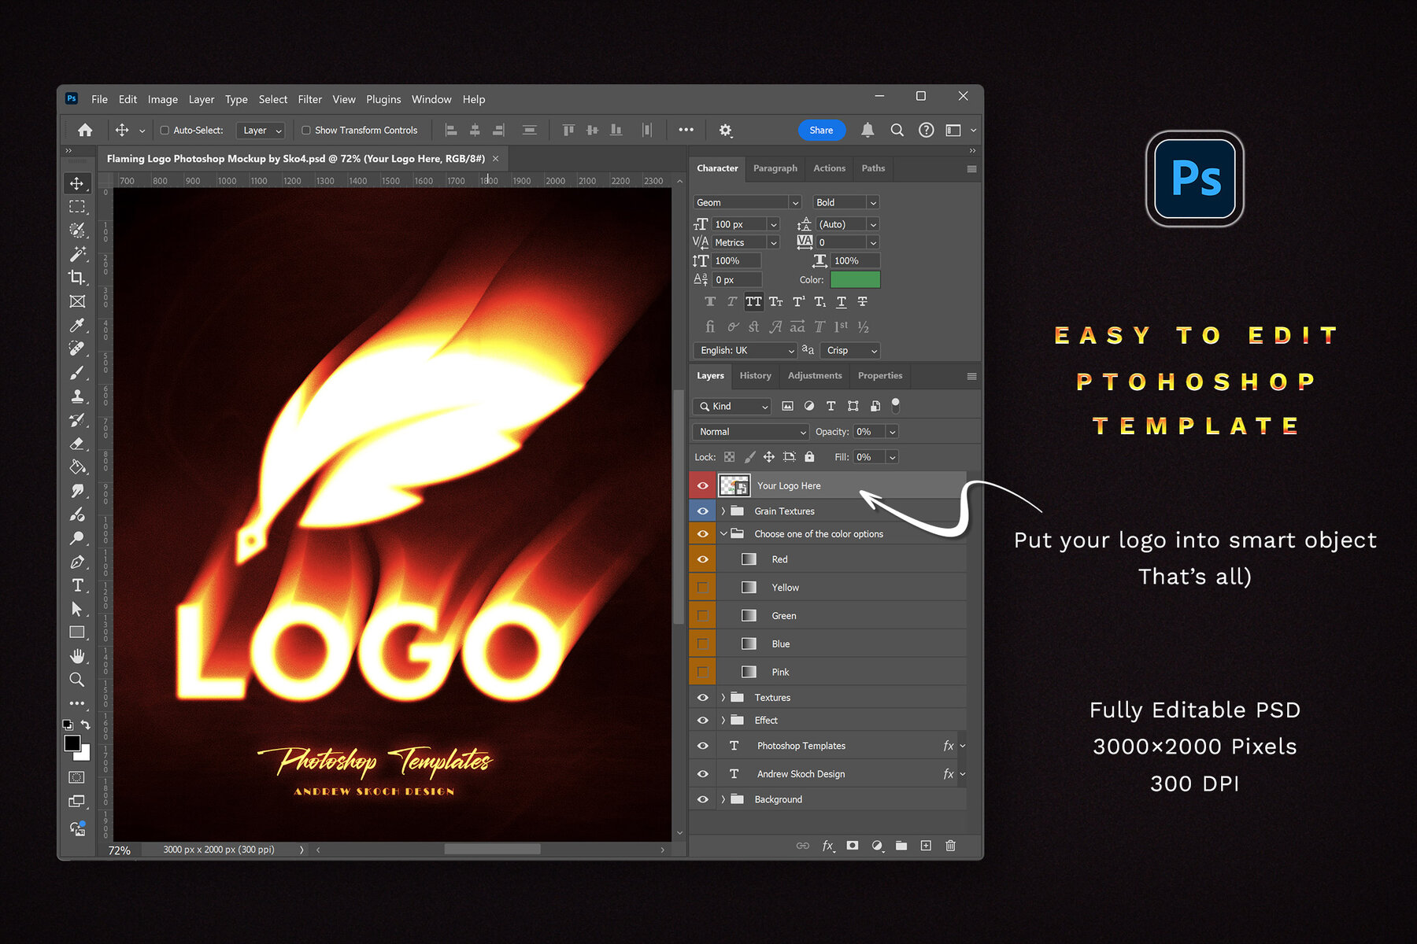Select the Eyedropper tool
The width and height of the screenshot is (1417, 944).
(77, 325)
